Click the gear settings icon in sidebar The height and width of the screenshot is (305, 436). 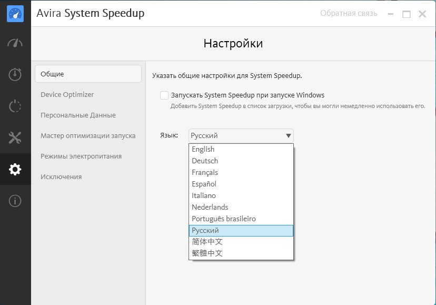[15, 170]
